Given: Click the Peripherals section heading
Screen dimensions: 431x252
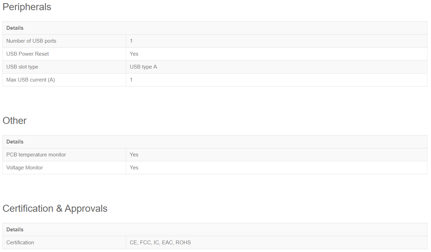Looking at the screenshot, I should click(x=27, y=7).
